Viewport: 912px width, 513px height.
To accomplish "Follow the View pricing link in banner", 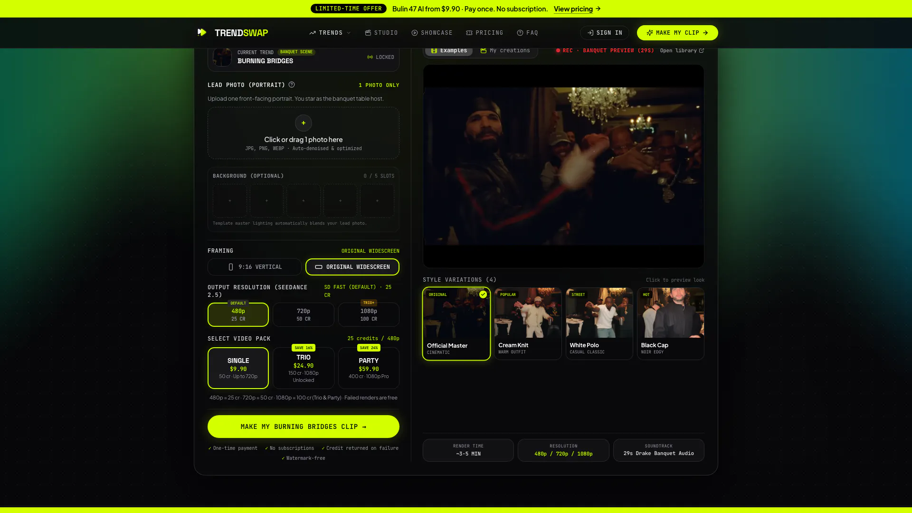I will point(573,9).
